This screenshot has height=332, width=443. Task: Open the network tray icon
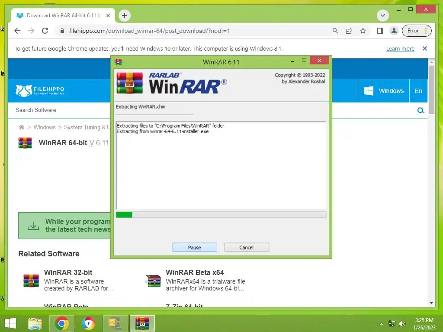tap(392, 324)
